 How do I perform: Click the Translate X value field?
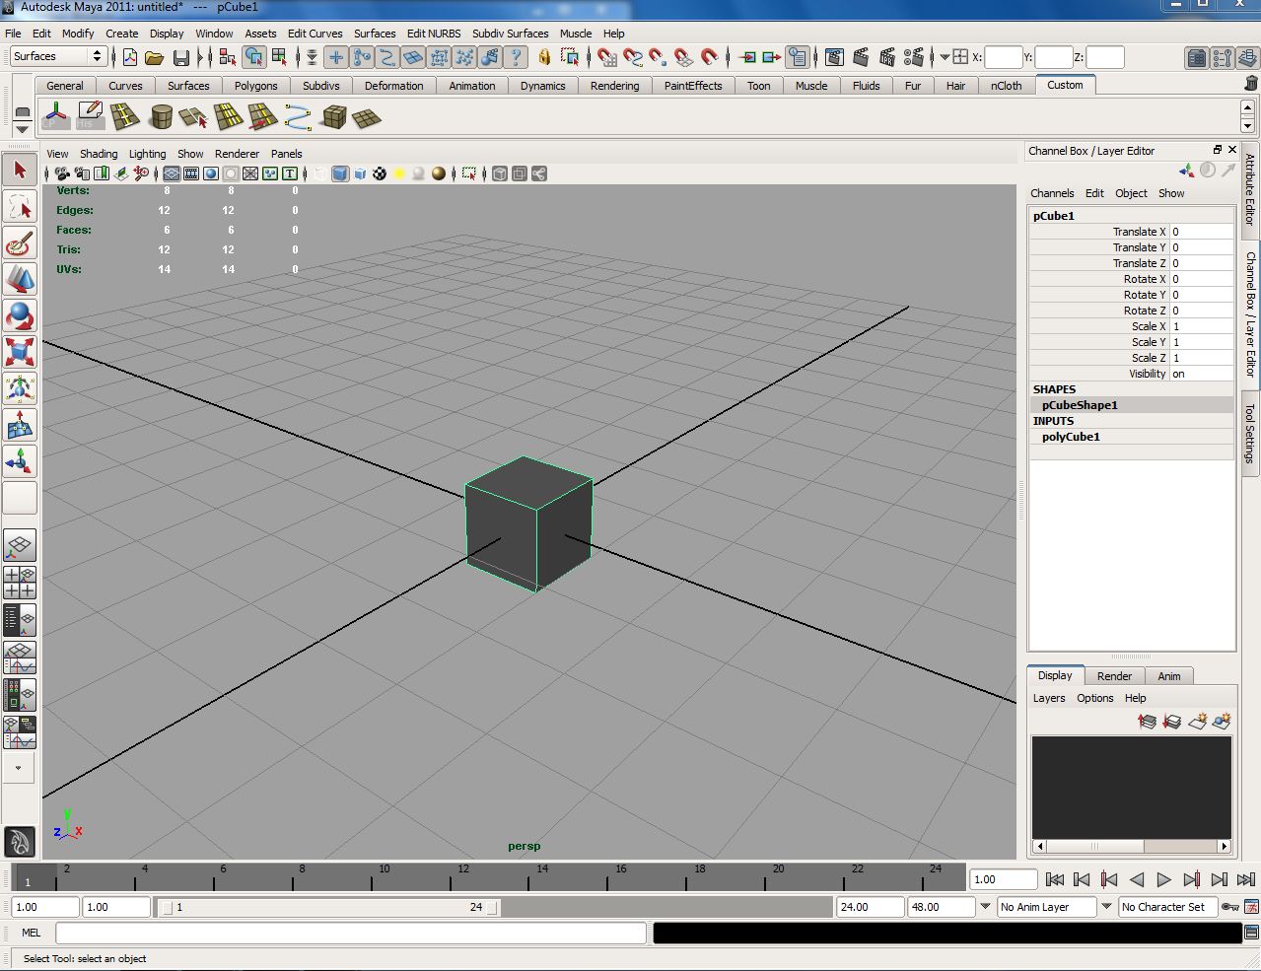point(1201,232)
